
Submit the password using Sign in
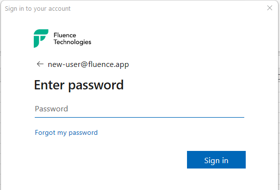tap(216, 160)
